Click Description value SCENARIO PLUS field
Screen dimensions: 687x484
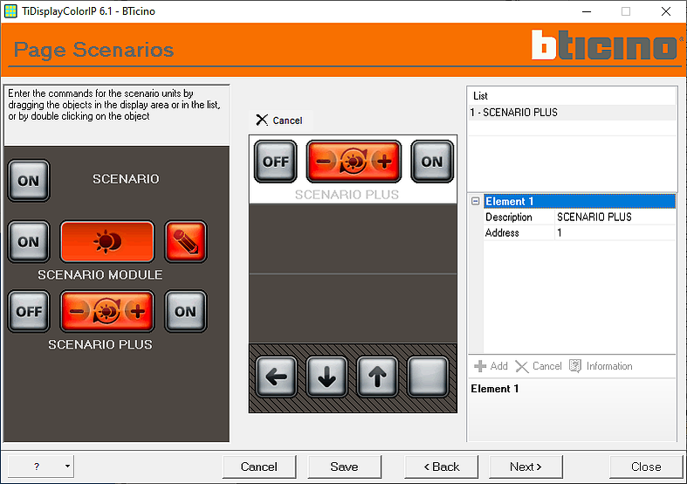click(x=615, y=217)
